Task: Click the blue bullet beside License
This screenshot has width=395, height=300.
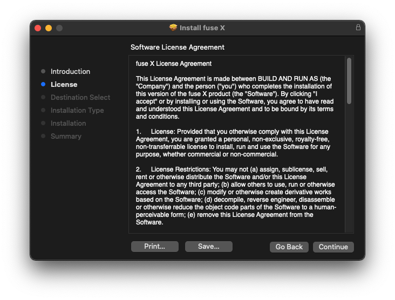Action: tap(43, 84)
